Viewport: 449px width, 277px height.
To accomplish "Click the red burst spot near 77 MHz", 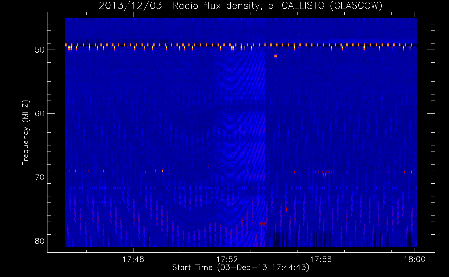I will pos(262,224).
